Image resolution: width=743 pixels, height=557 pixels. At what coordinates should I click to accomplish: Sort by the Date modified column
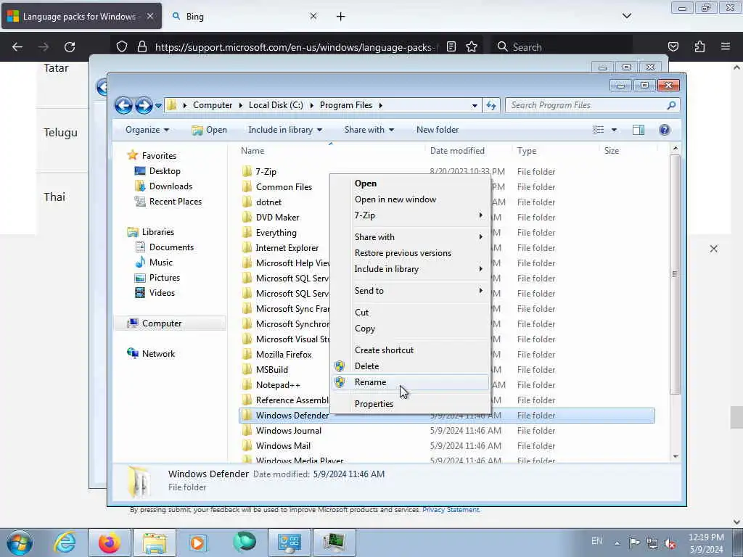(x=457, y=151)
